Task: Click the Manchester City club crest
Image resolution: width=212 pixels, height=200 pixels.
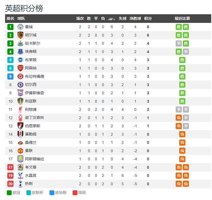Action: tap(20, 27)
